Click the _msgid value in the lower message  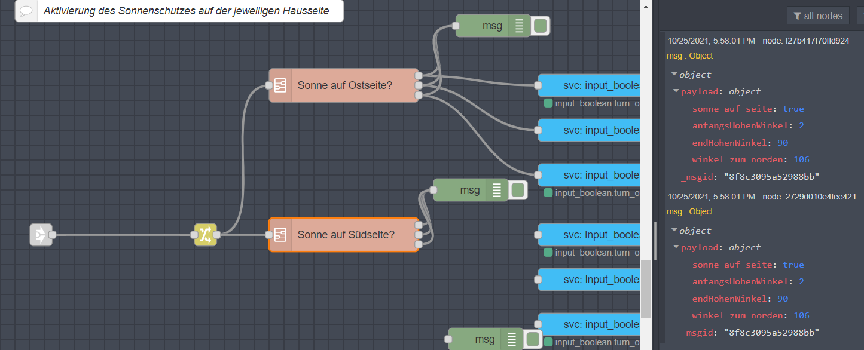771,333
